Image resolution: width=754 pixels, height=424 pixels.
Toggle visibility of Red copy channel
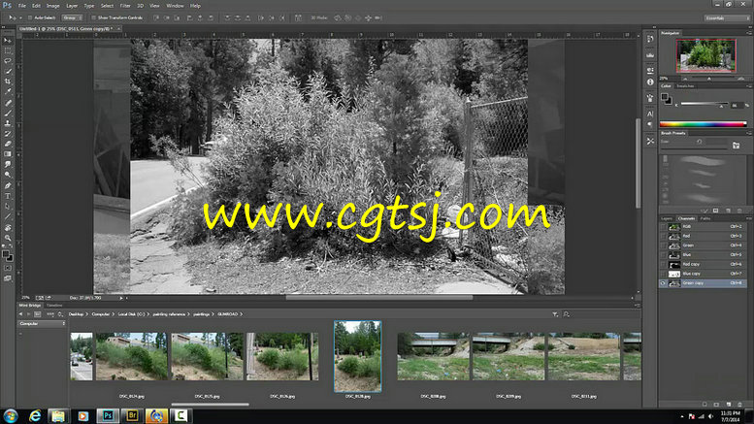(663, 264)
